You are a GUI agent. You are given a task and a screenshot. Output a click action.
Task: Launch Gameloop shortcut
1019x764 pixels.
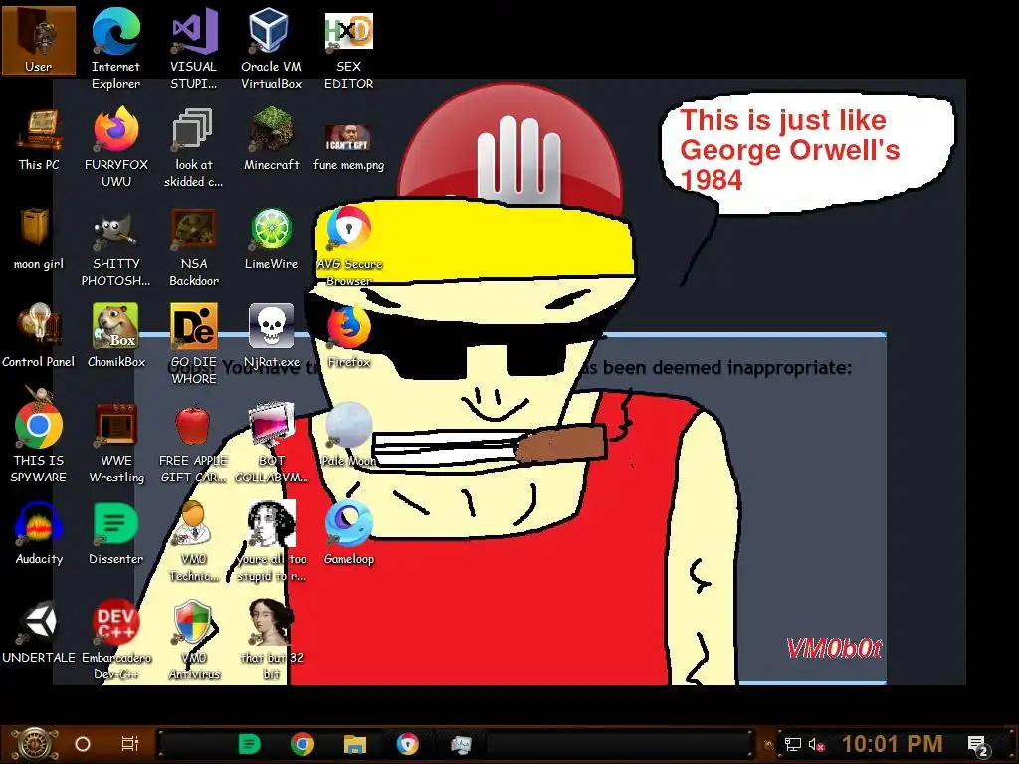click(349, 534)
